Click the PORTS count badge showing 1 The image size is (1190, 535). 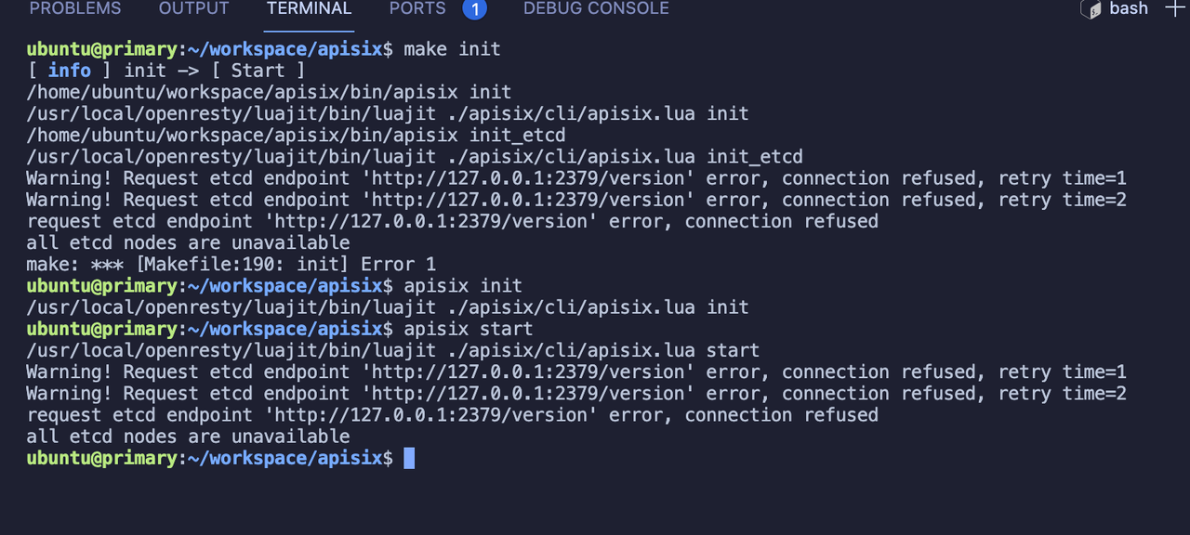tap(474, 9)
